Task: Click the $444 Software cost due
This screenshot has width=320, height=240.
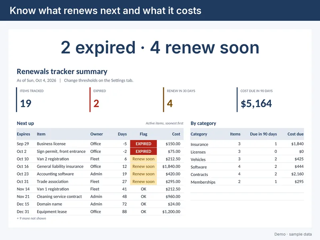Action: click(299, 166)
